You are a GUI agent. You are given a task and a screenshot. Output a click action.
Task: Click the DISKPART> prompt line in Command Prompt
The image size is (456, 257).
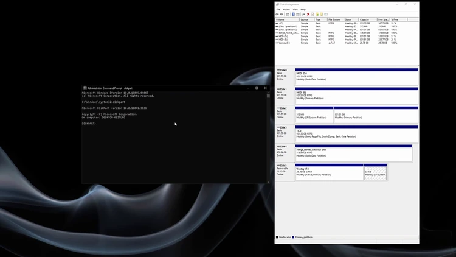pos(89,124)
